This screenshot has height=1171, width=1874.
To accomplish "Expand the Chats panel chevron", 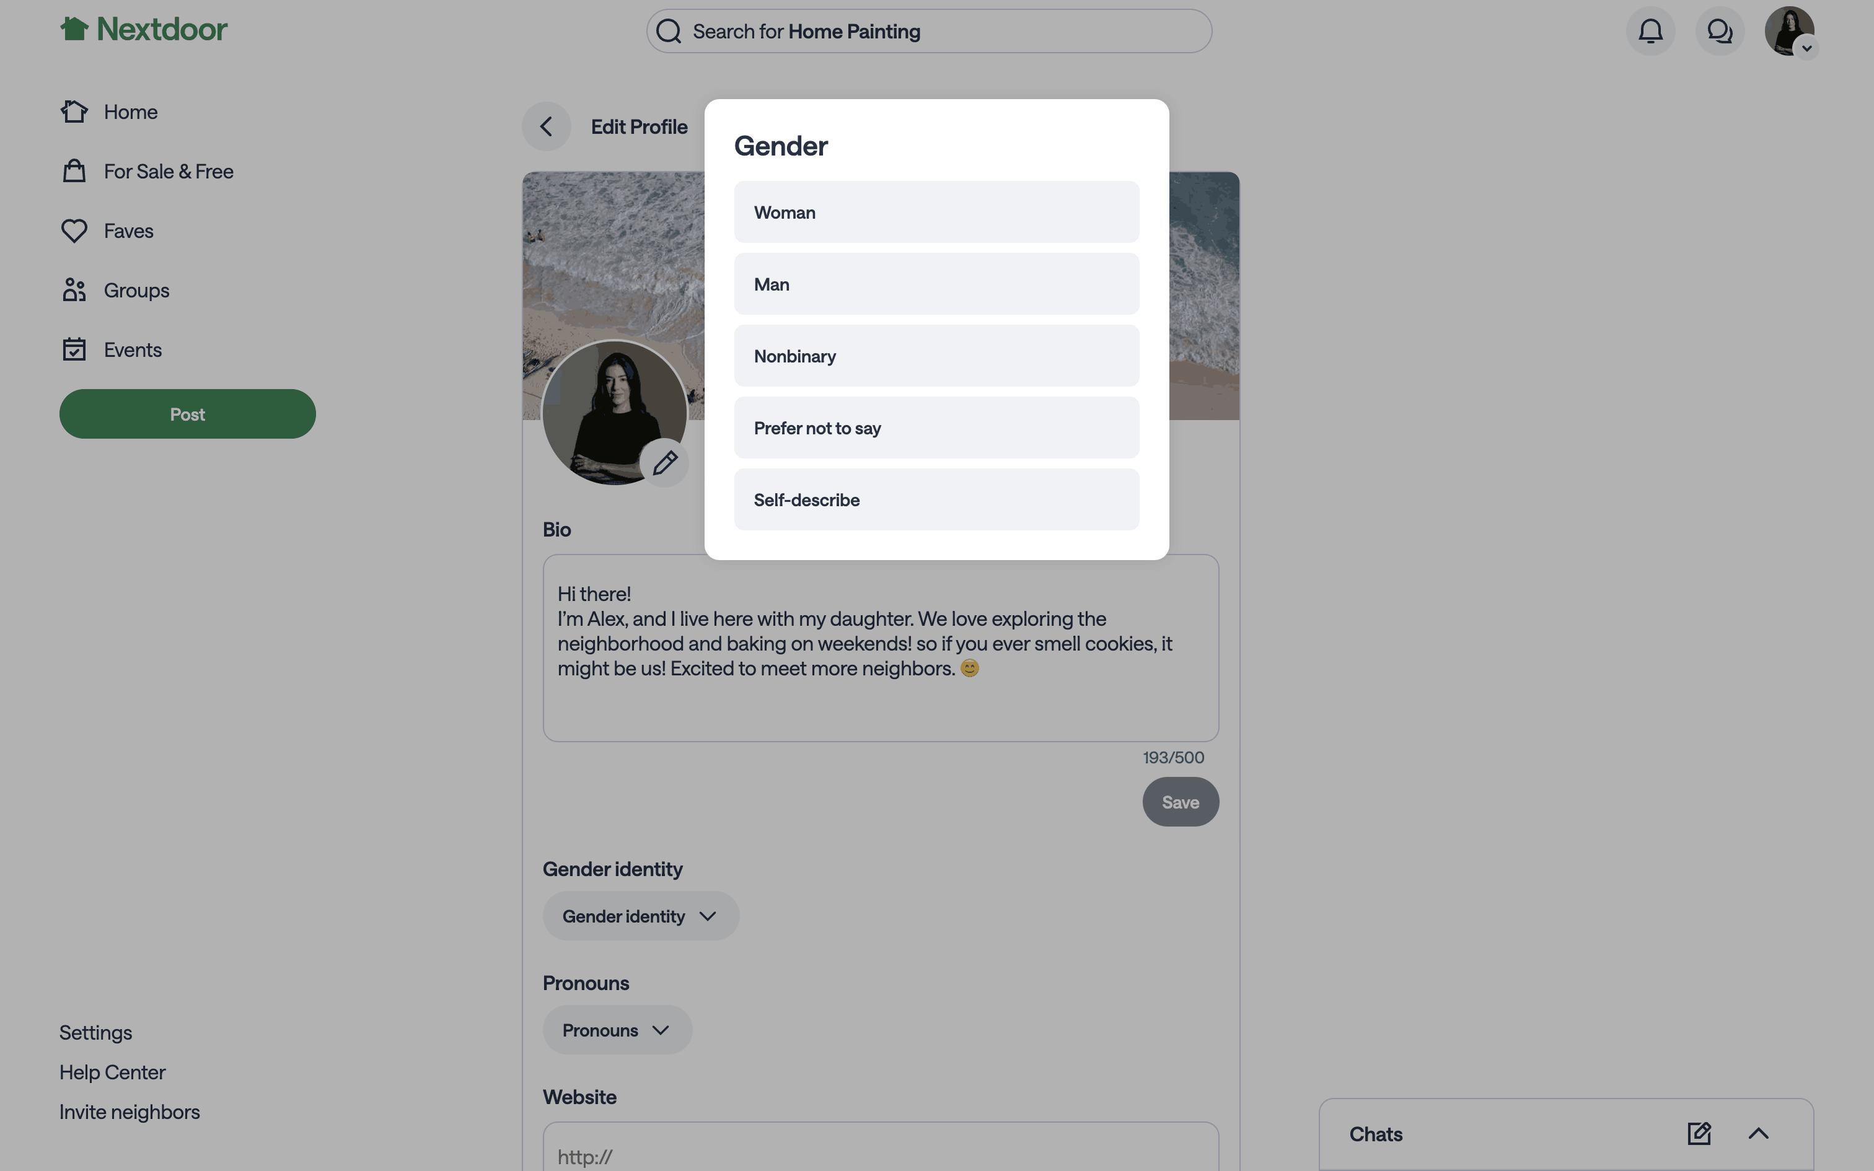I will (x=1758, y=1134).
